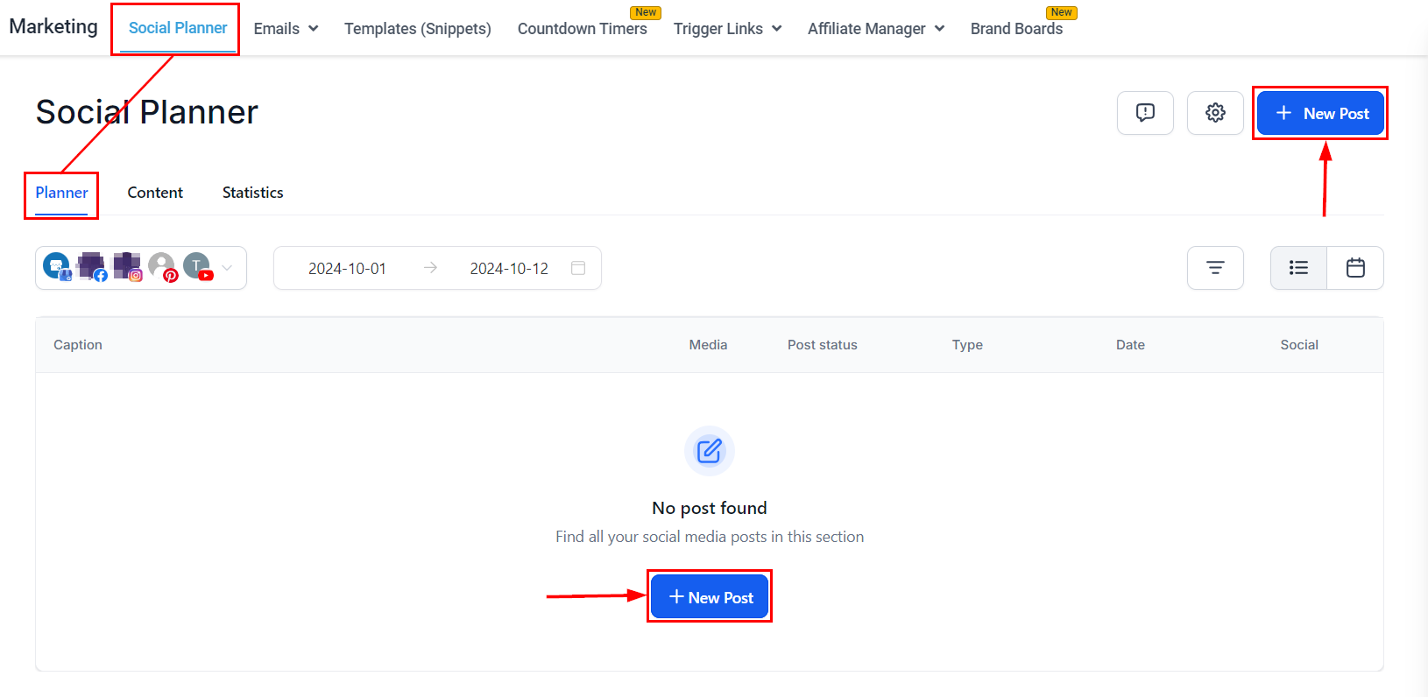Image resolution: width=1428 pixels, height=697 pixels.
Task: Click the New badge above Countdown Timers
Action: click(x=646, y=12)
